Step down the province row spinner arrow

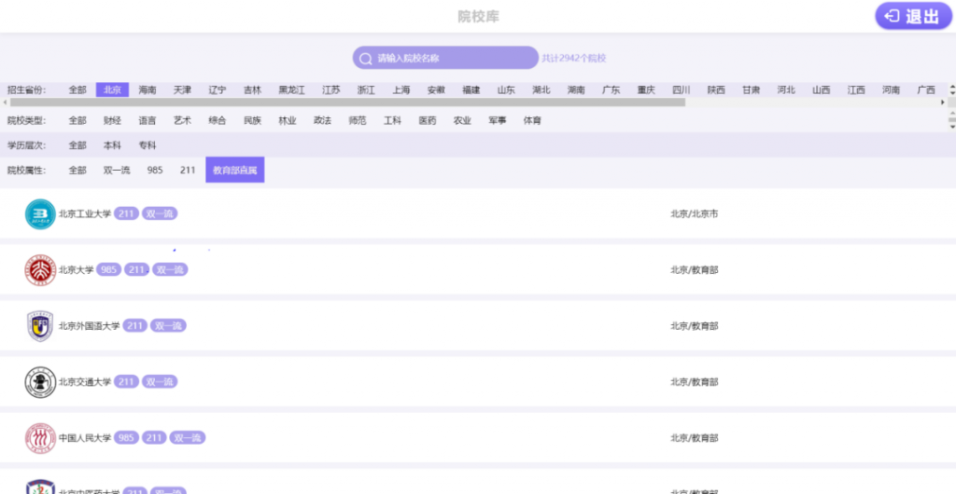coord(952,92)
